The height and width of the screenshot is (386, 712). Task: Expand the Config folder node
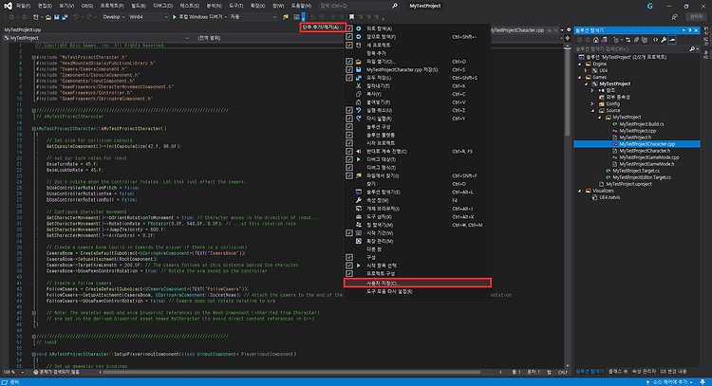click(x=592, y=104)
